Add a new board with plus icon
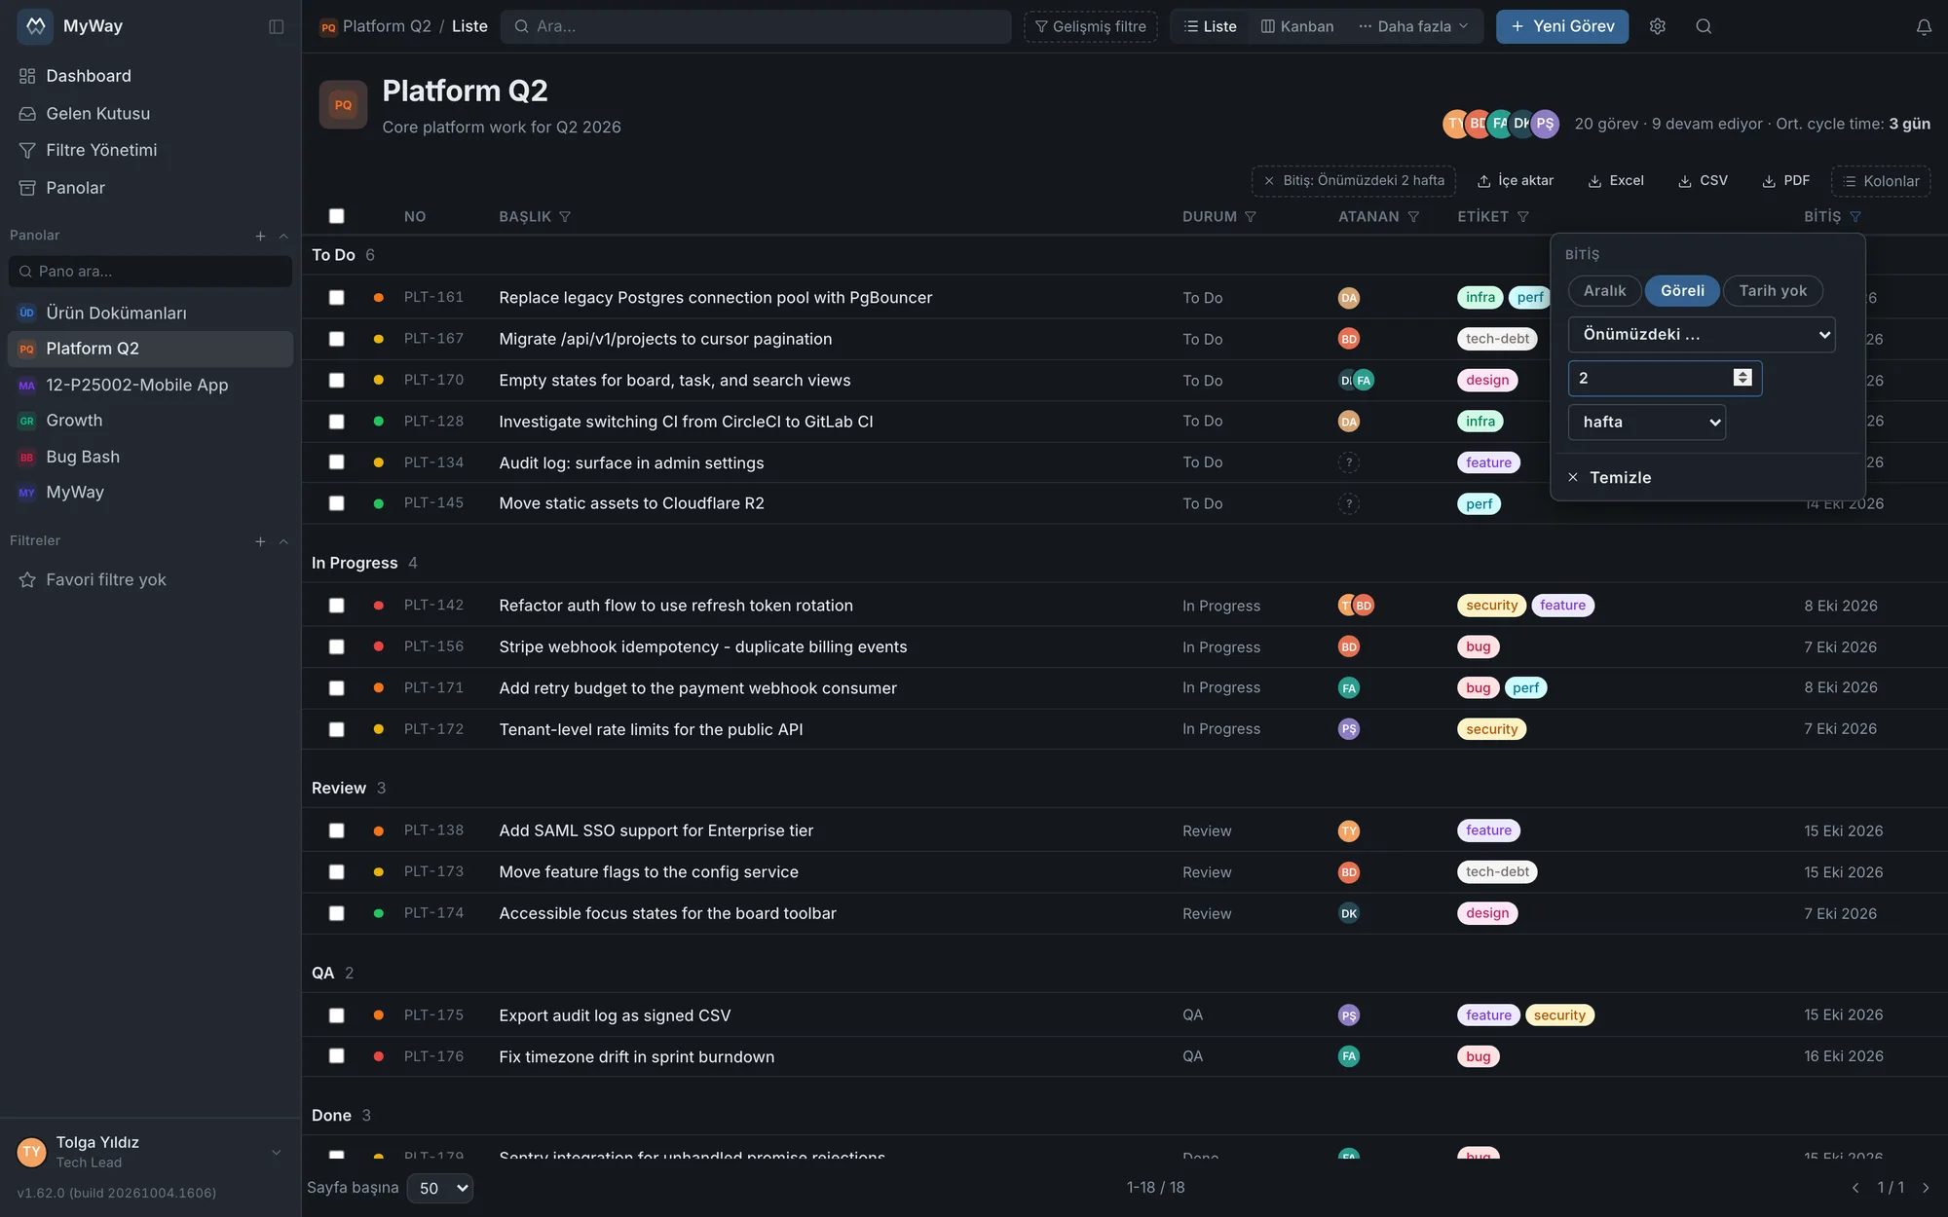This screenshot has height=1217, width=1948. [x=260, y=236]
